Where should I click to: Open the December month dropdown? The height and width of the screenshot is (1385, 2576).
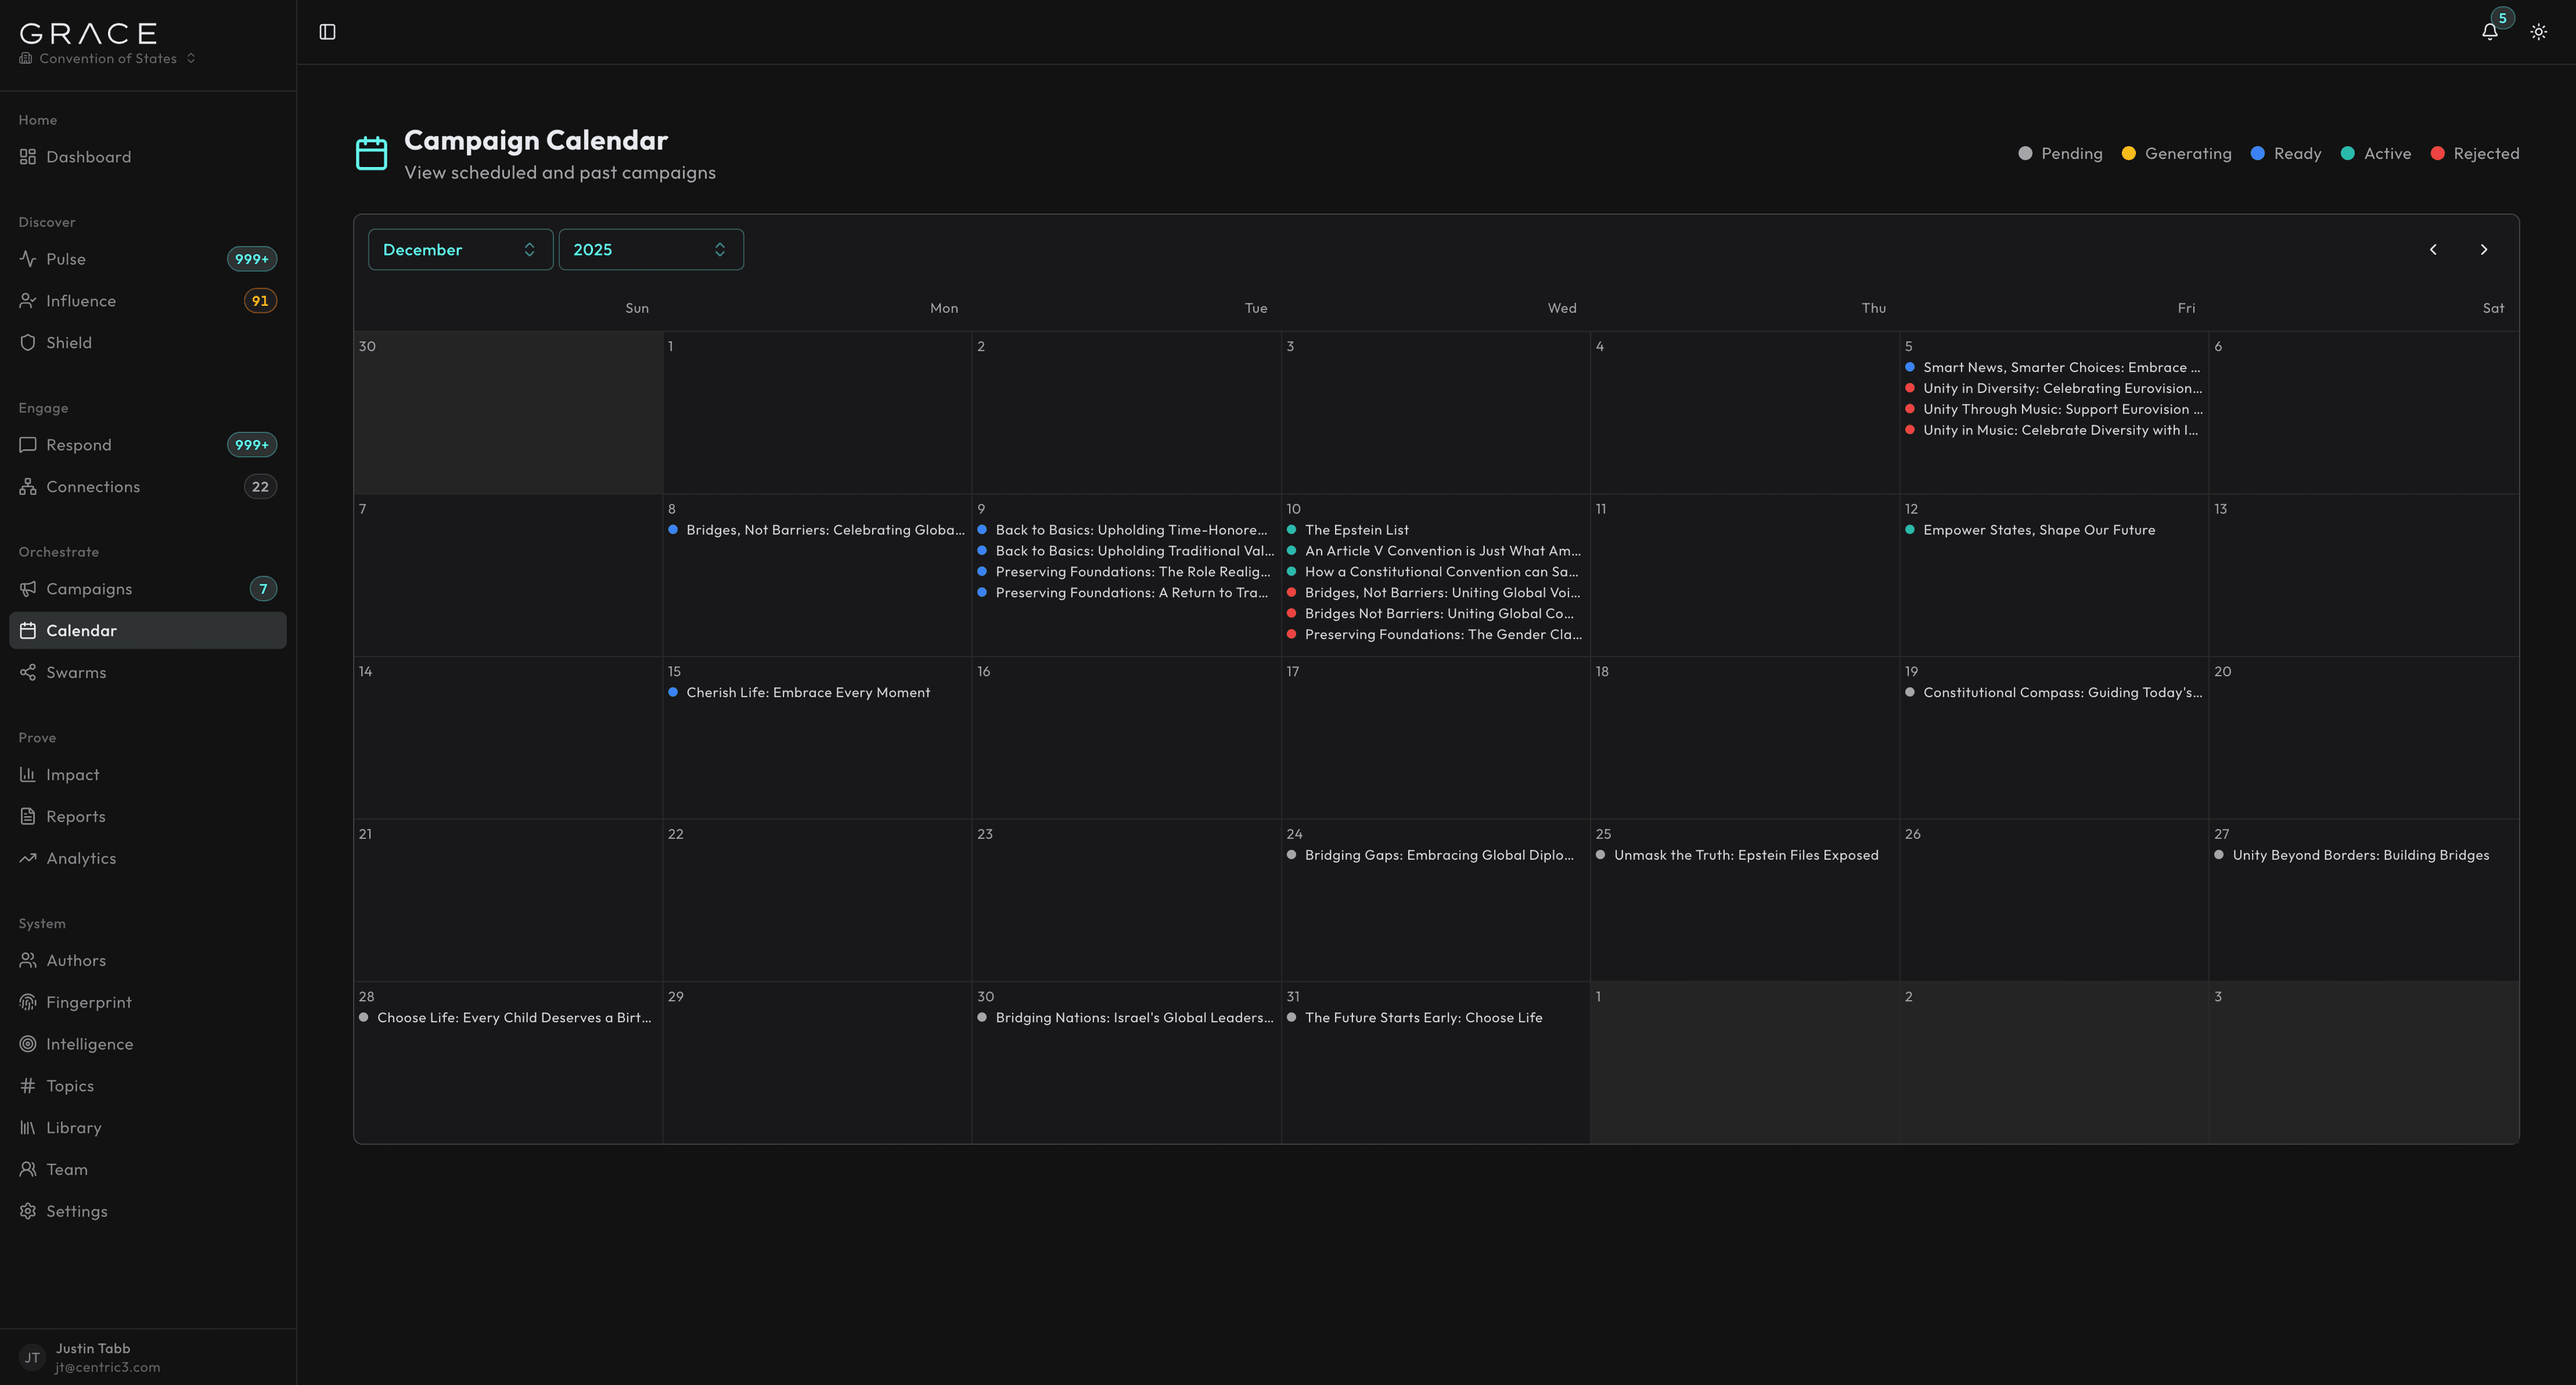(x=460, y=249)
